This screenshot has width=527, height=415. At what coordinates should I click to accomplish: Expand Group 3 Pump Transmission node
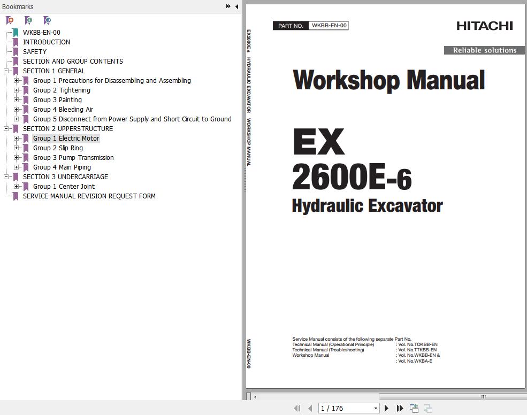16,158
